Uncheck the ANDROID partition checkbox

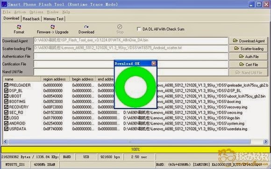(x=7, y=123)
